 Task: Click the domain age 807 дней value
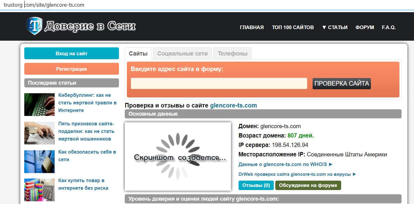coord(301,135)
